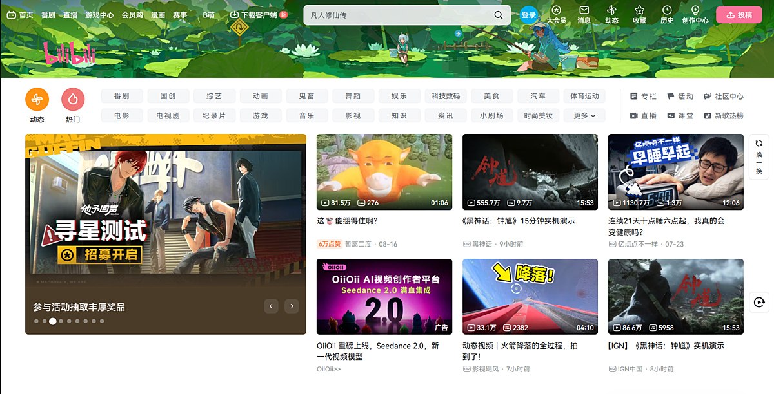Image resolution: width=774 pixels, height=394 pixels.
Task: Open 早睡早起 video thumbnail
Action: 676,172
